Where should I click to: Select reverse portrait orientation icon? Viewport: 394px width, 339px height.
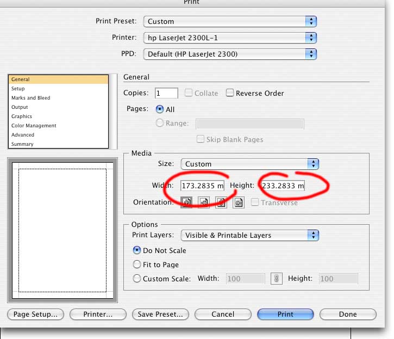click(x=221, y=202)
